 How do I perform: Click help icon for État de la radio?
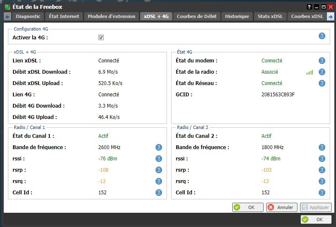322,72
